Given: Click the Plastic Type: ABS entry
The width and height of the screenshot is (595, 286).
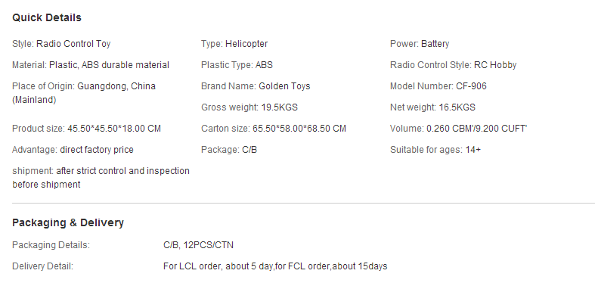Looking at the screenshot, I should click(237, 65).
